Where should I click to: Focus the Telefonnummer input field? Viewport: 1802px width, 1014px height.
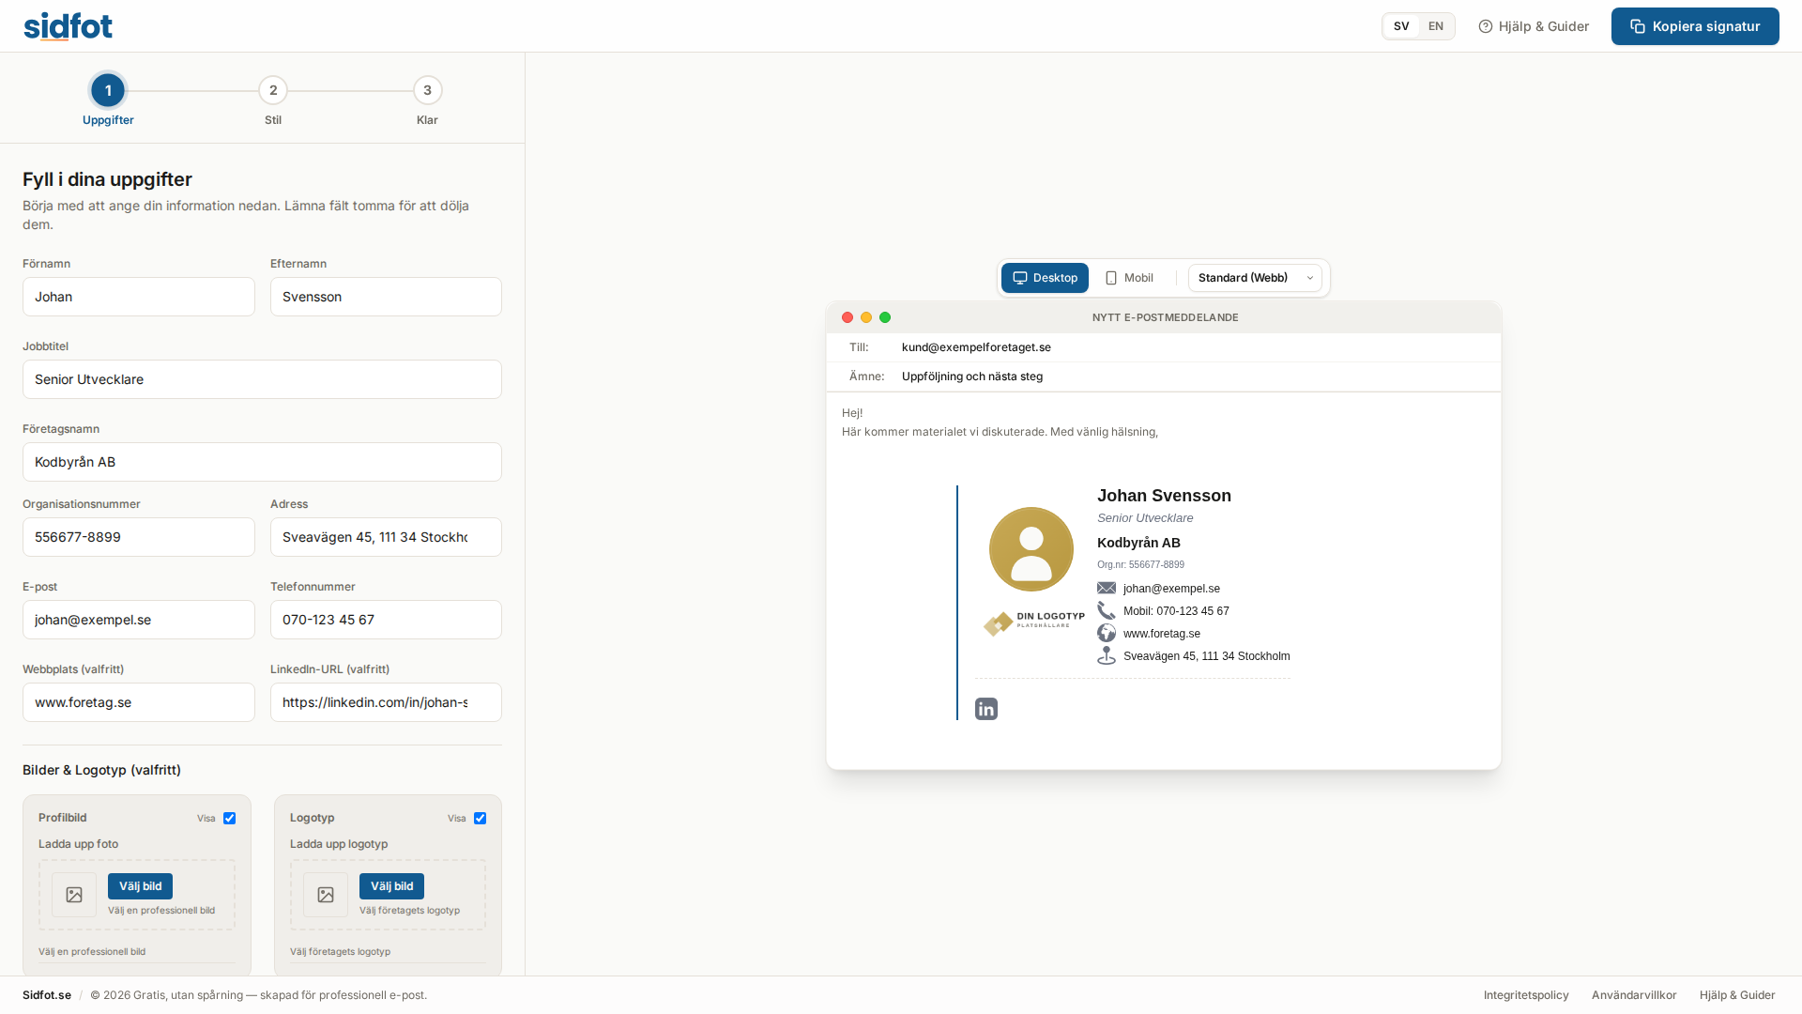pos(386,620)
